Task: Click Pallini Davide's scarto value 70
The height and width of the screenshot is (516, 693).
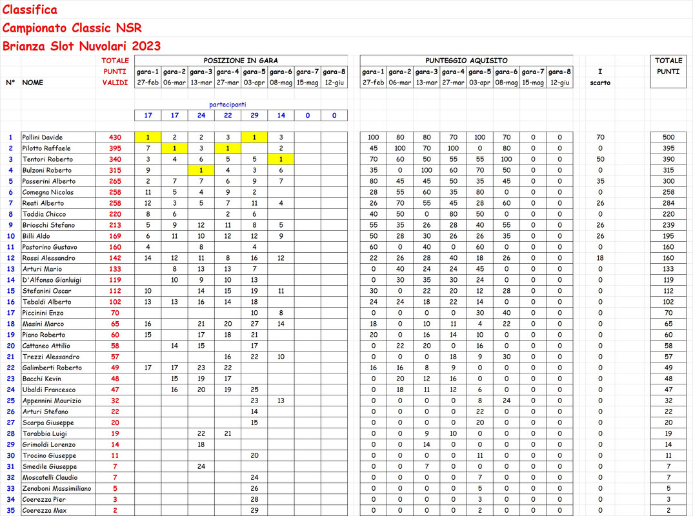Action: (600, 137)
